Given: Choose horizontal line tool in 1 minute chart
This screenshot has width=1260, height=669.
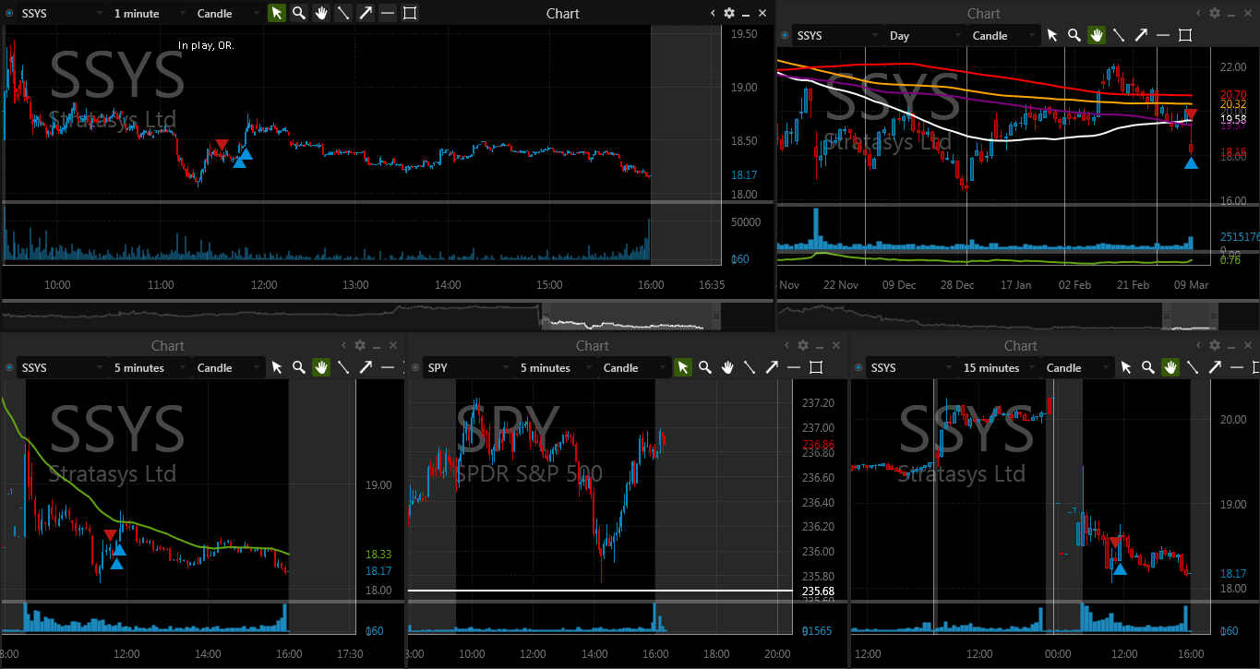Looking at the screenshot, I should click(388, 13).
